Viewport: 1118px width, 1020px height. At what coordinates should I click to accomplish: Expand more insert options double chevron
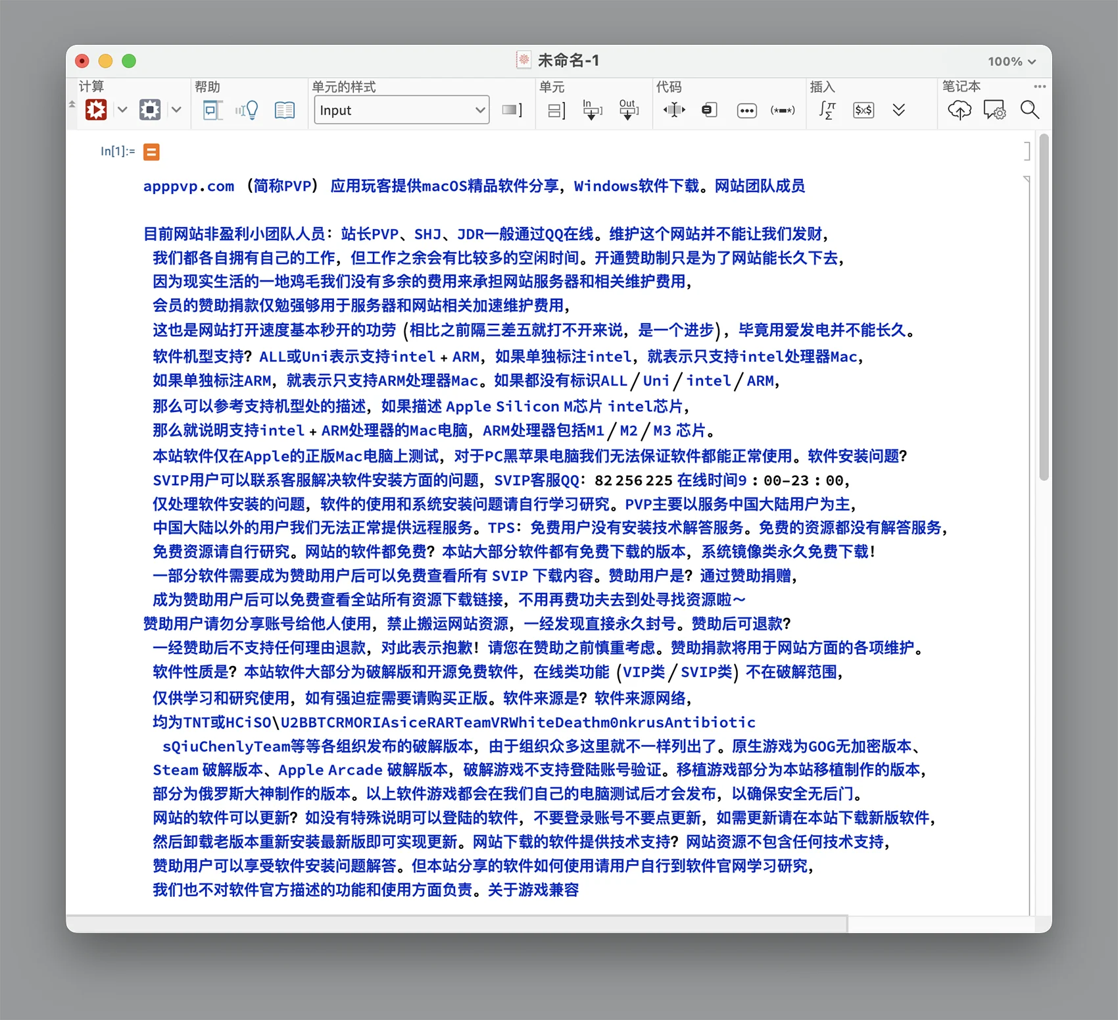pos(899,110)
